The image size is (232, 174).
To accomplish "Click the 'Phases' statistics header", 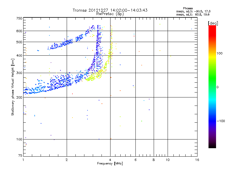I will click(x=188, y=8).
